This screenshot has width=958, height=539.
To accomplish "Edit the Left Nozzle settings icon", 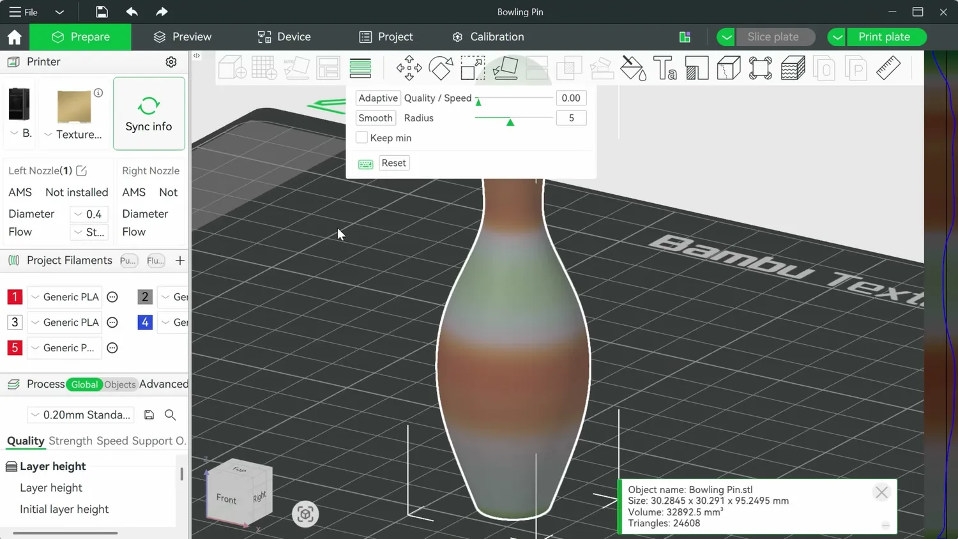I will coord(81,171).
